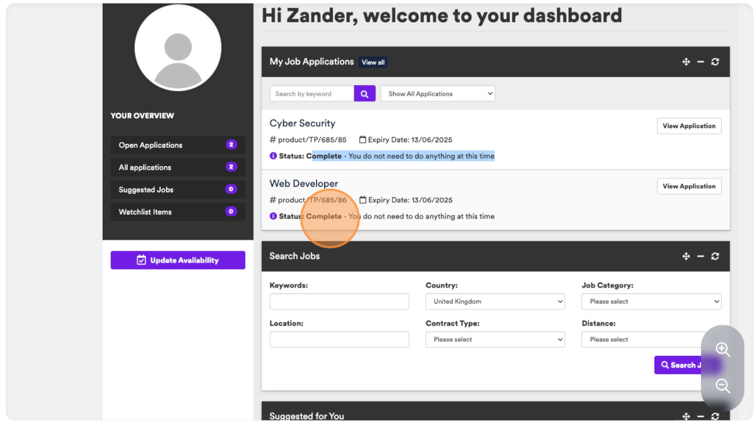Screen dimensions: 755x424
Task: Click the Web Developer Status: Complete text
Action: click(311, 216)
